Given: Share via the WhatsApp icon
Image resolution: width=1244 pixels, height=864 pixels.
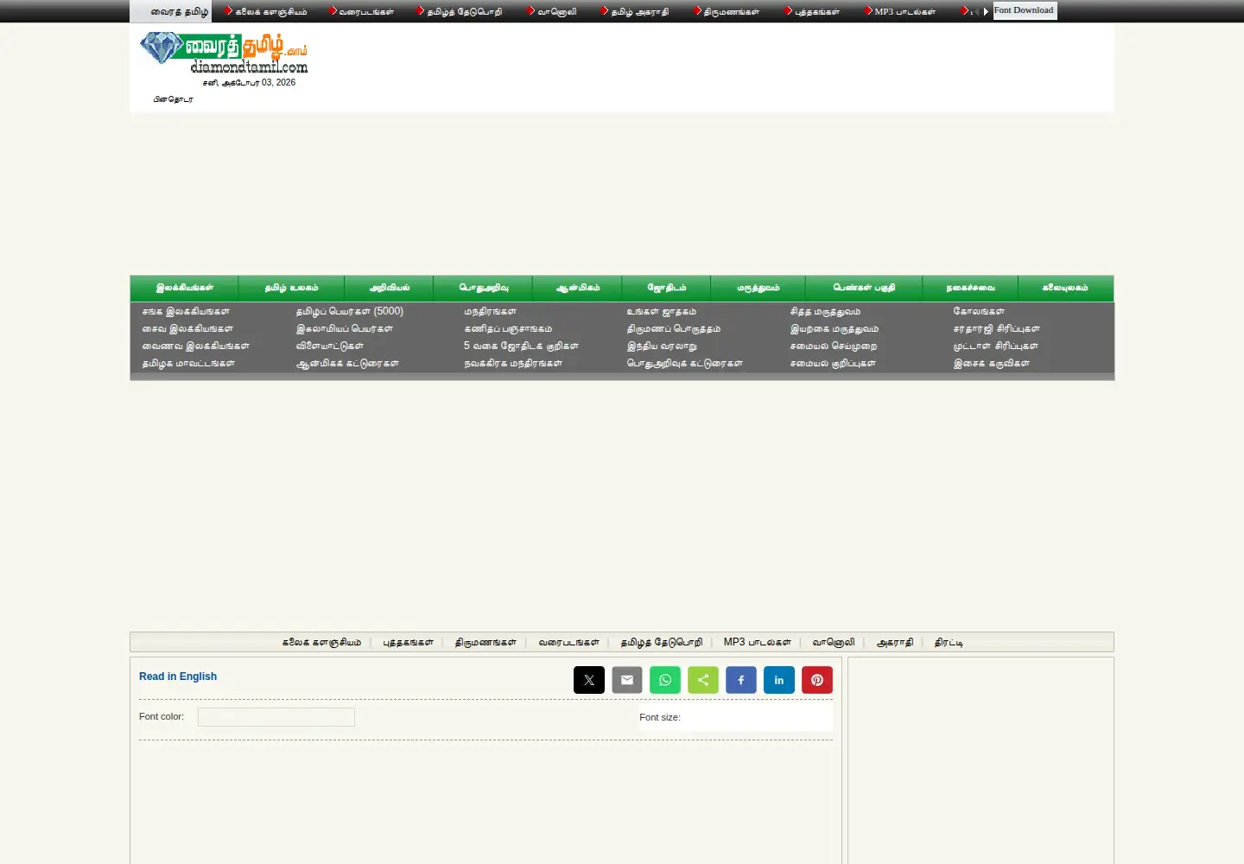Looking at the screenshot, I should click(665, 680).
